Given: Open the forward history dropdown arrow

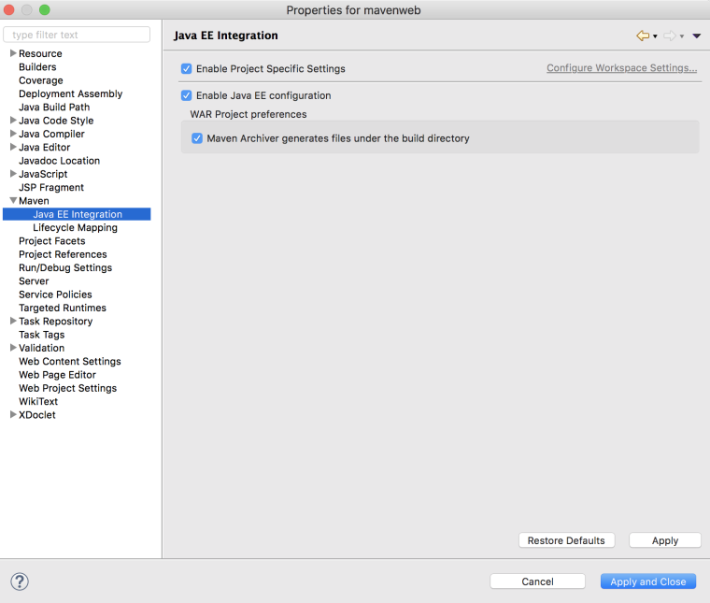Looking at the screenshot, I should (x=682, y=36).
